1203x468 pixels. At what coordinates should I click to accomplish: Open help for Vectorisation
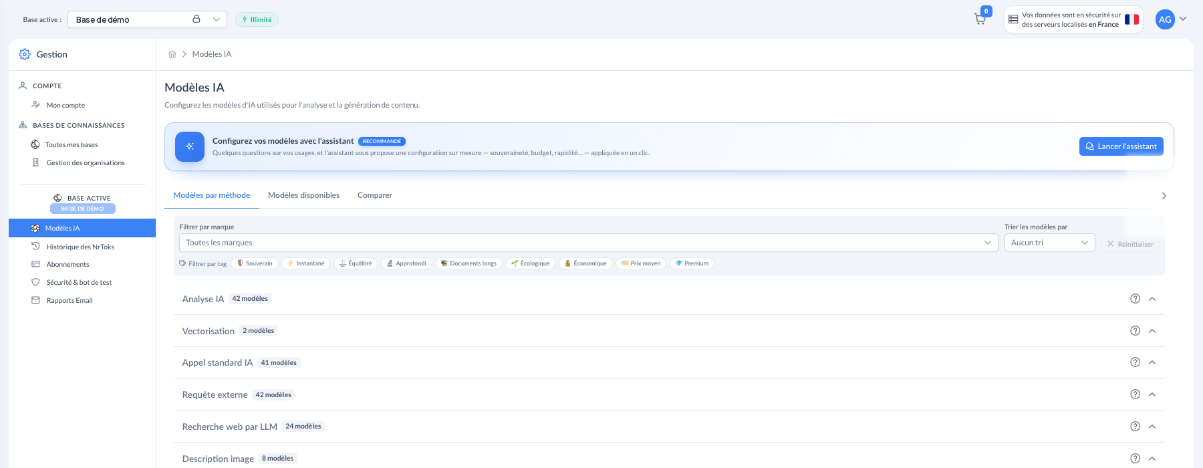[x=1135, y=331]
